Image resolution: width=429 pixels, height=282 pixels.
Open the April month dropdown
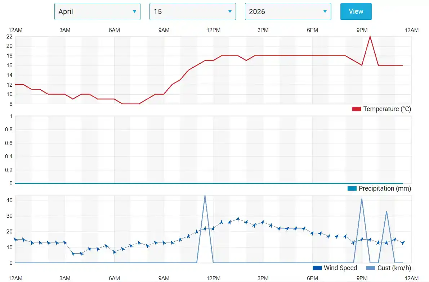tap(97, 12)
